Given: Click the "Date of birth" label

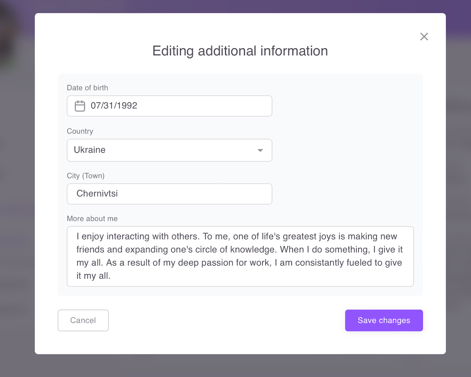Looking at the screenshot, I should coord(87,88).
